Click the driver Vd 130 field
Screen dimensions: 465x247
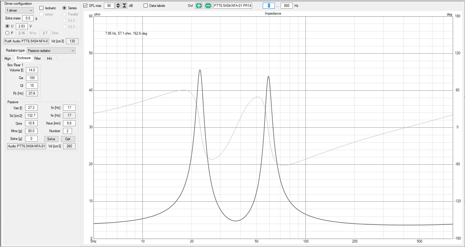point(72,41)
